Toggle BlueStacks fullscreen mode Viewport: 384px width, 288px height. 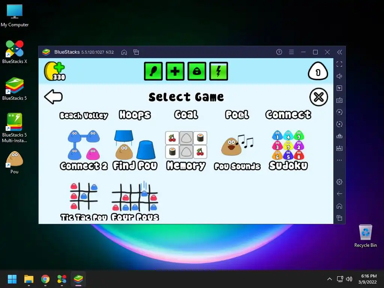pyautogui.click(x=339, y=64)
